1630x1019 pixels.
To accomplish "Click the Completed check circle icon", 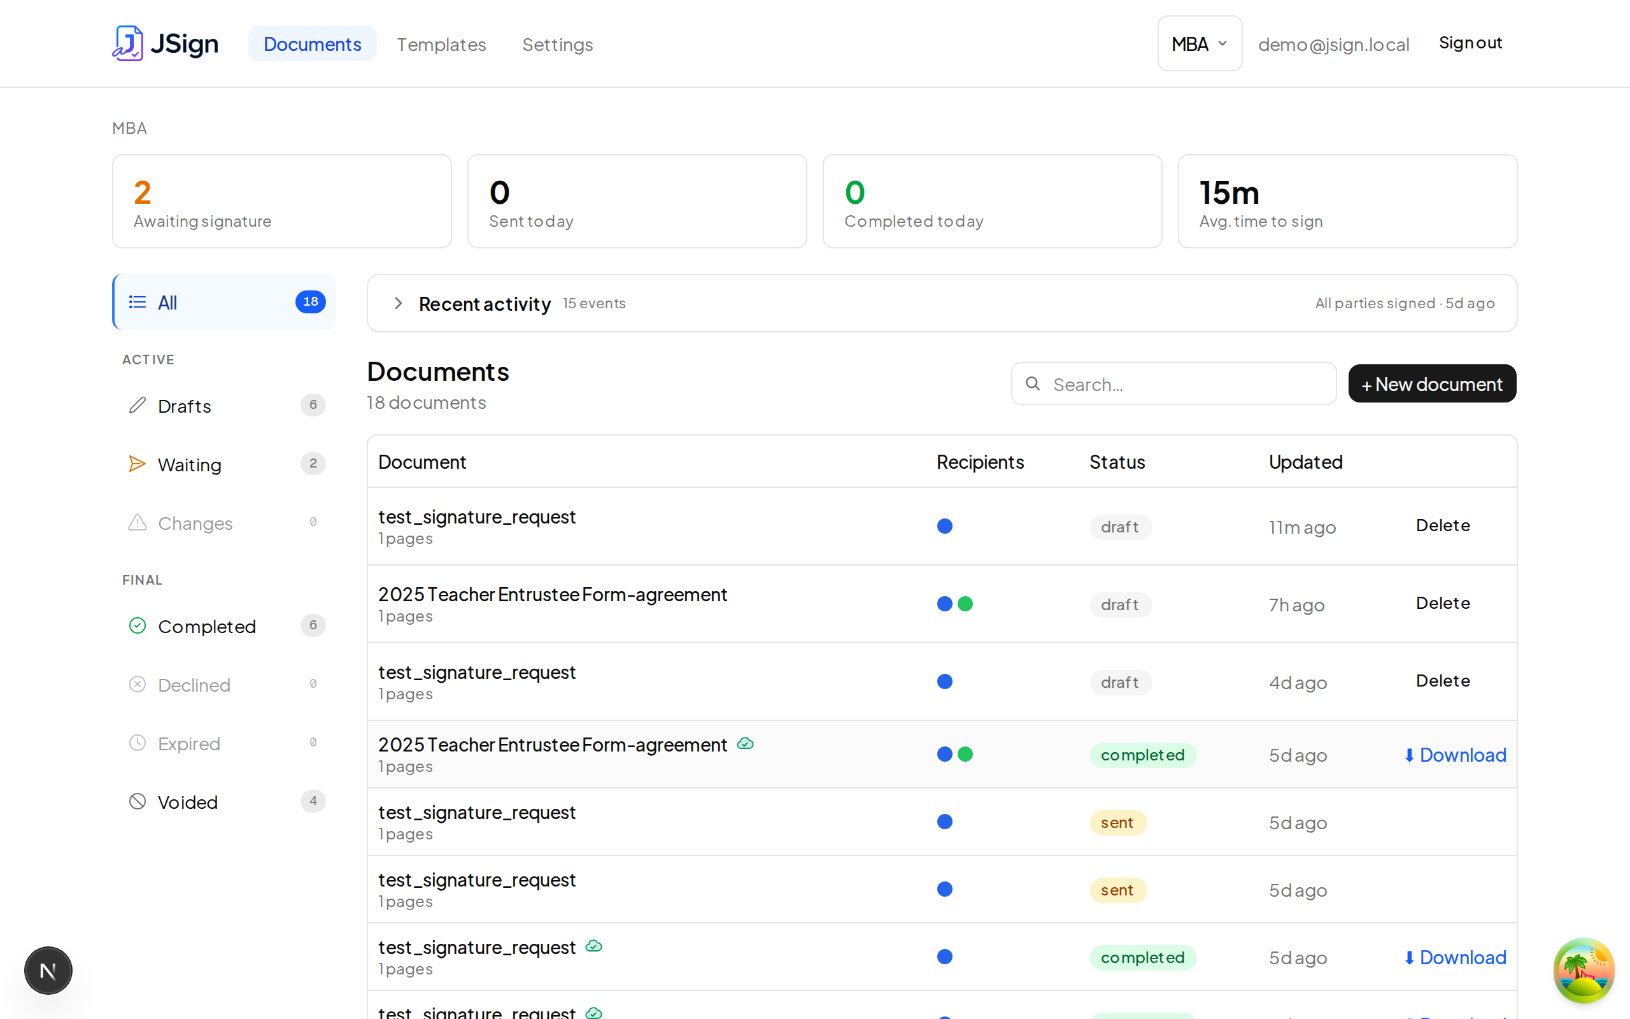I will [138, 625].
